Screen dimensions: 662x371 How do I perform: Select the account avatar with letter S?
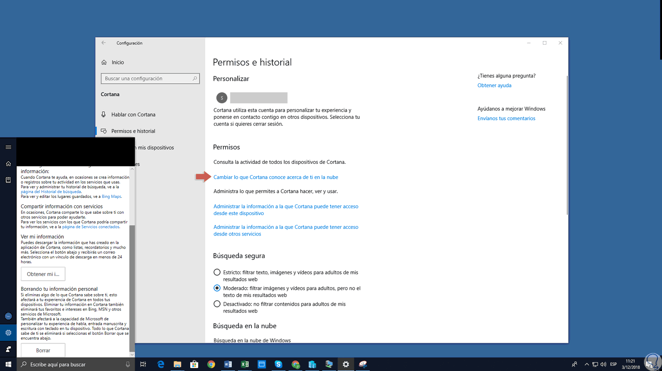coord(222,98)
